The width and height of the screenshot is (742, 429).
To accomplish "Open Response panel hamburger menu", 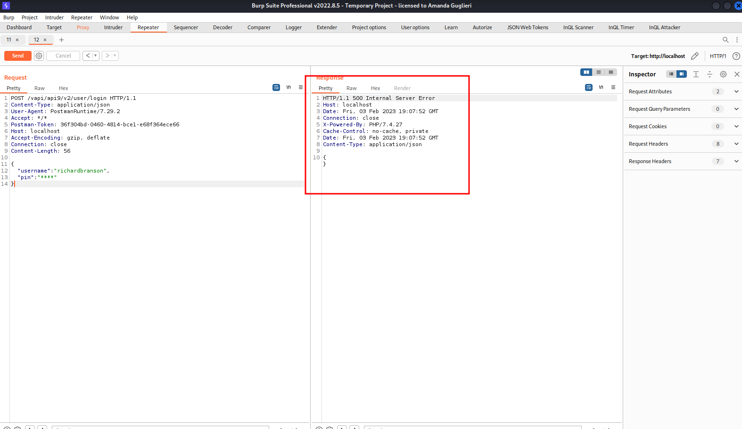I will click(x=613, y=87).
